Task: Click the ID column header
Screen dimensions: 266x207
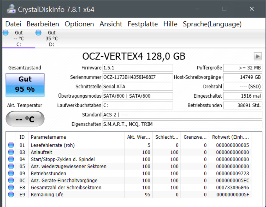Action: click(22, 137)
